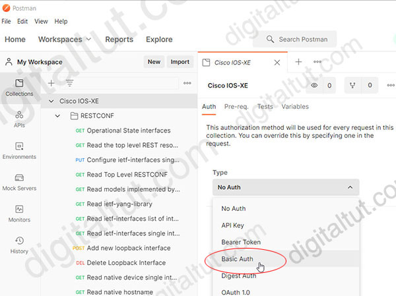This screenshot has height=296, width=396.
Task: Click the Postman logo icon
Action: [6, 8]
